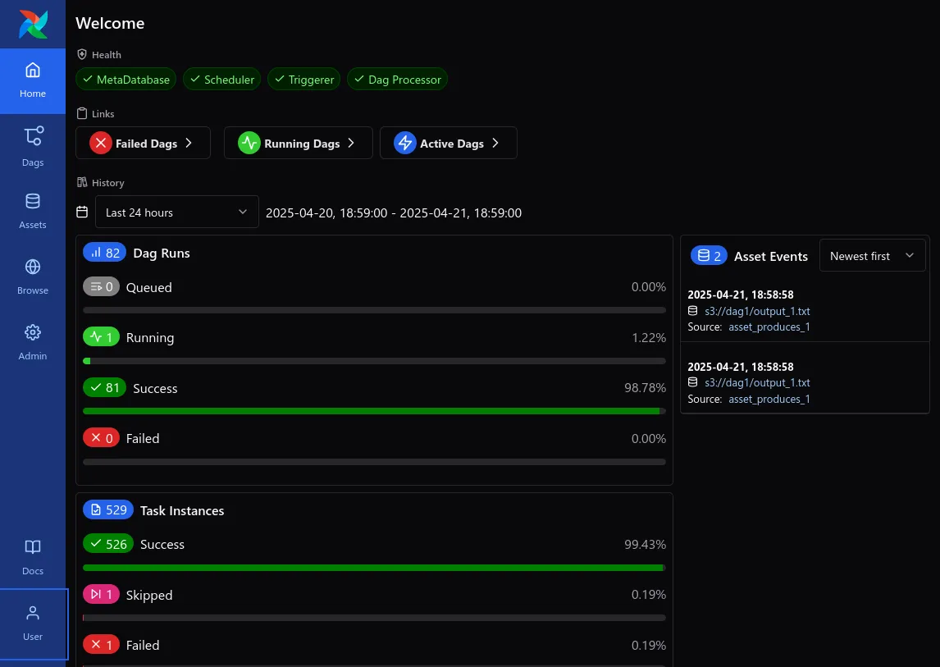This screenshot has height=667, width=940.
Task: Click the Skipped task instances progress bar
Action: 374,618
